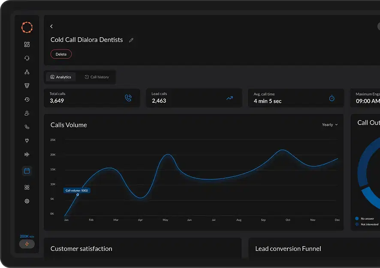Click the atom icon in sidebar
Viewport: 380px width, 268px height.
[x=27, y=188]
